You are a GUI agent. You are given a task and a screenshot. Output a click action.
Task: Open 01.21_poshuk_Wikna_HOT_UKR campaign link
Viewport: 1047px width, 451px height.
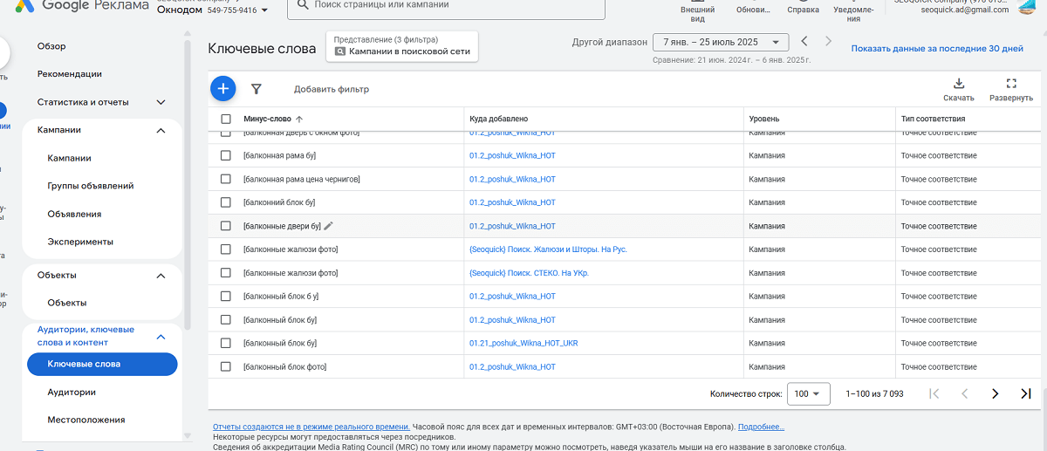(523, 344)
